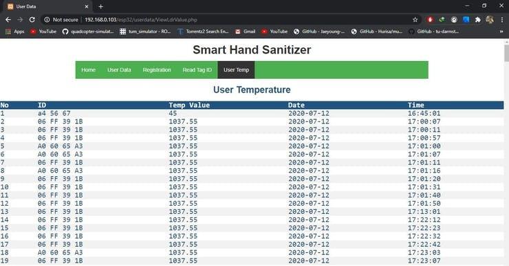Click the No column header
This screenshot has height=266, width=509.
coord(5,105)
